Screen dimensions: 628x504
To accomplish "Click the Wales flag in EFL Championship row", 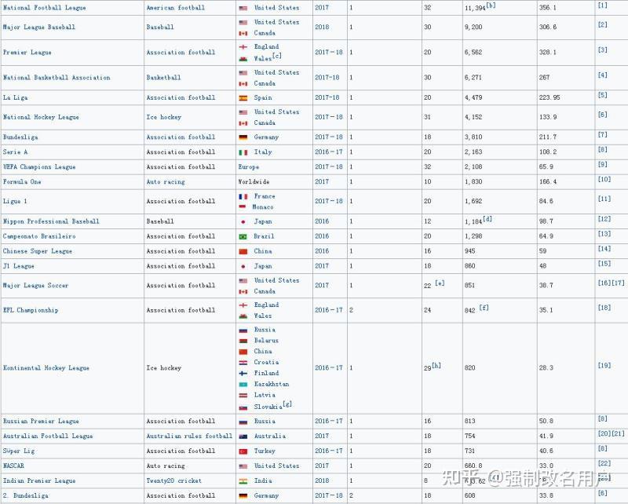I will coord(243,316).
